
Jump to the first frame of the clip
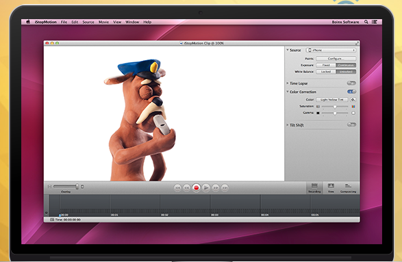coord(177,187)
